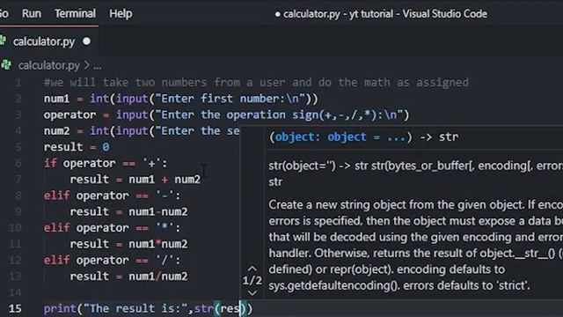563x317 pixels.
Task: Show next signature with the down arrow
Action: point(252,293)
